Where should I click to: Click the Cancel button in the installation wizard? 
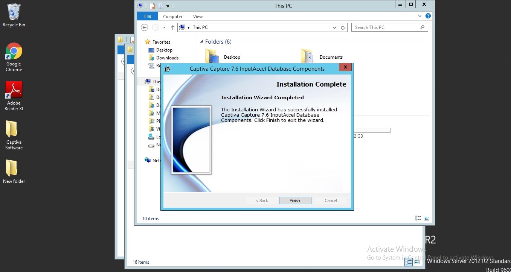click(330, 200)
